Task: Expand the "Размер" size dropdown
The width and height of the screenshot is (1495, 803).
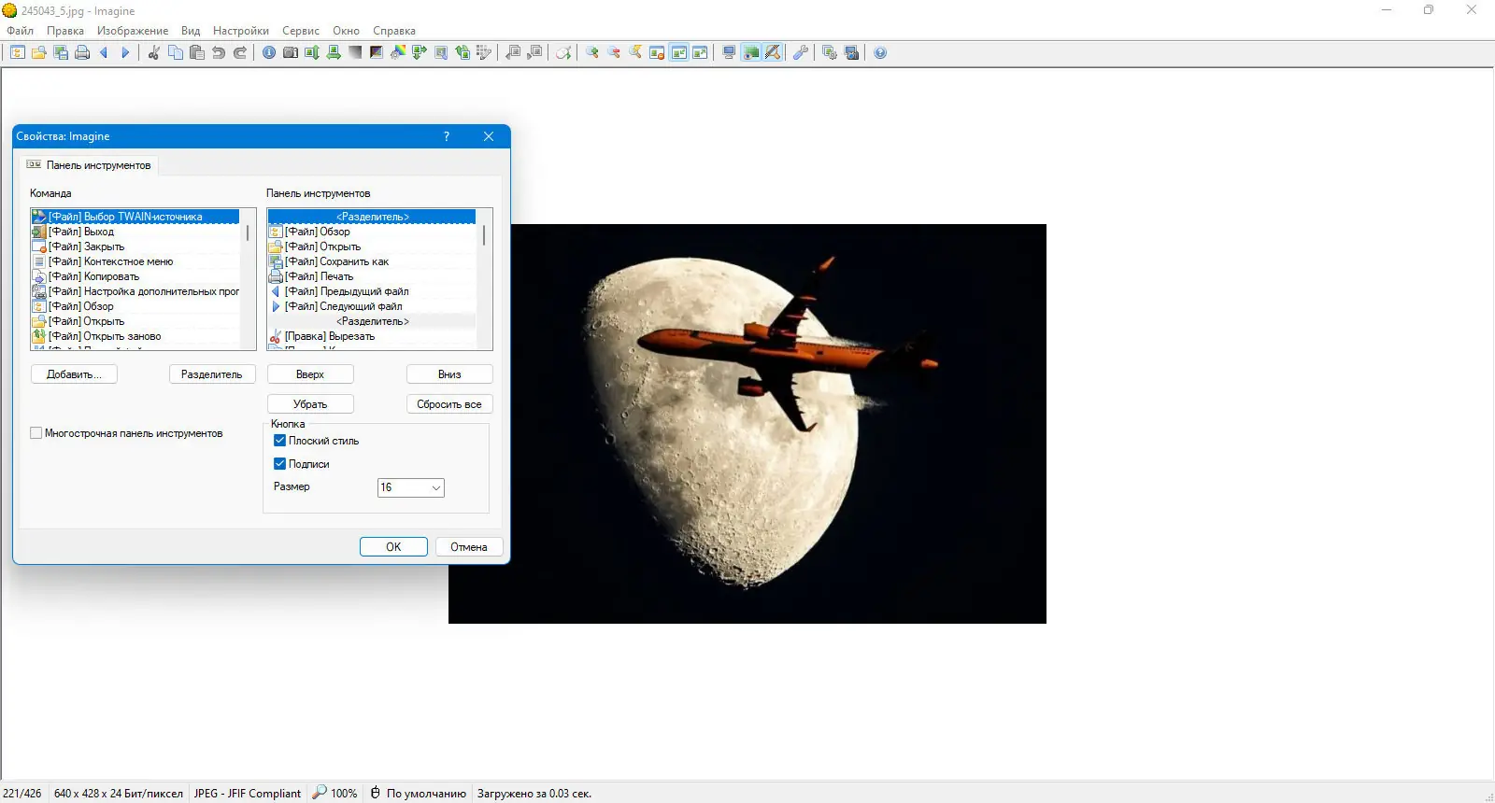Action: tap(435, 487)
